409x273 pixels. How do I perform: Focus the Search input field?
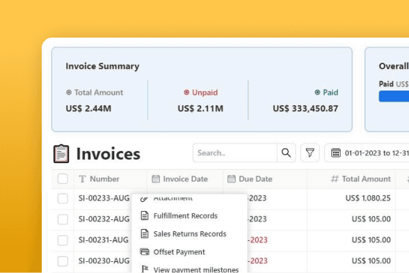(235, 153)
